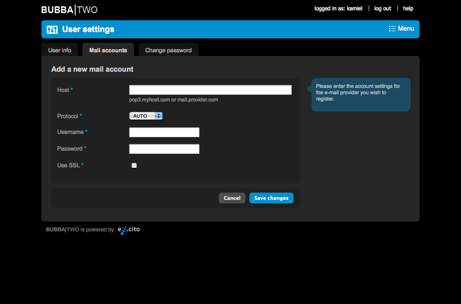This screenshot has width=461, height=304.
Task: Click the excito logo in the footer
Action: tap(129, 230)
